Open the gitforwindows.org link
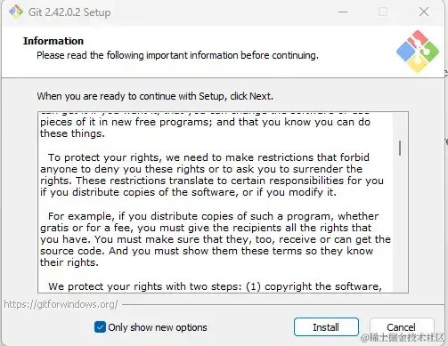Image resolution: width=448 pixels, height=346 pixels. pos(61,304)
